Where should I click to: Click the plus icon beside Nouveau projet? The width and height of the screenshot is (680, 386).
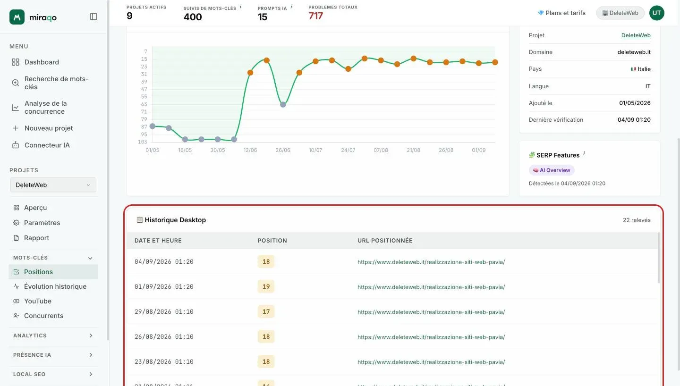16,128
